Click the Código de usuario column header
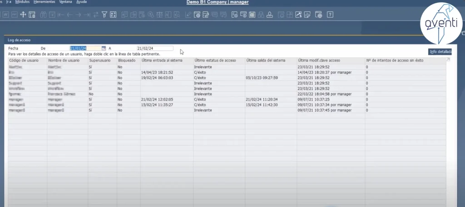 (27, 60)
